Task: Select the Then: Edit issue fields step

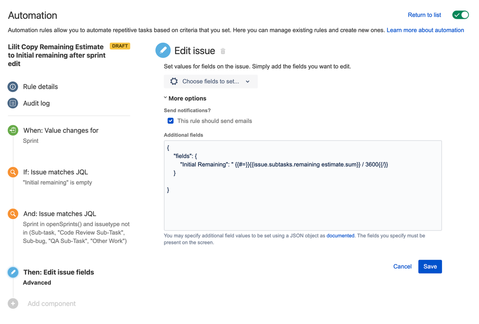Action: click(58, 272)
